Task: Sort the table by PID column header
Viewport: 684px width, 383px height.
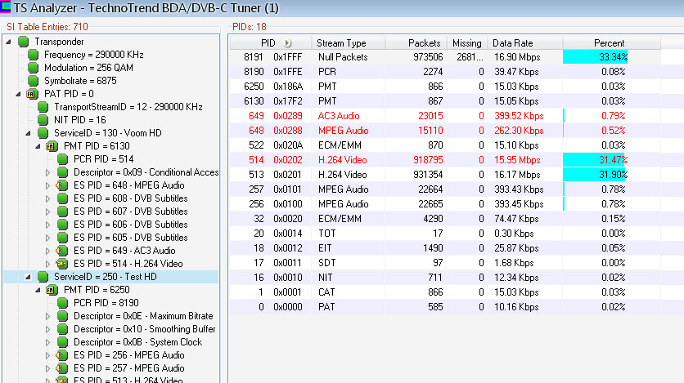Action: coord(268,42)
